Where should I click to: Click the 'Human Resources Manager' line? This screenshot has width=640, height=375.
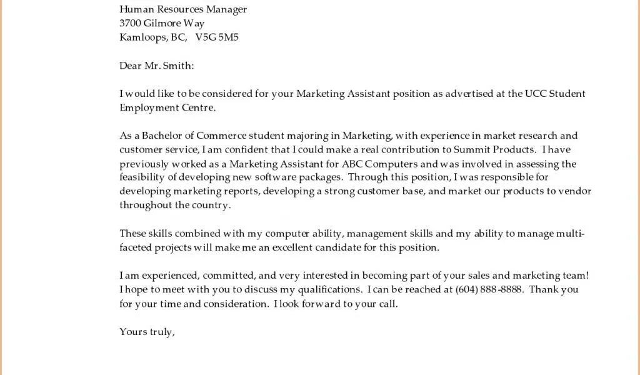click(183, 9)
